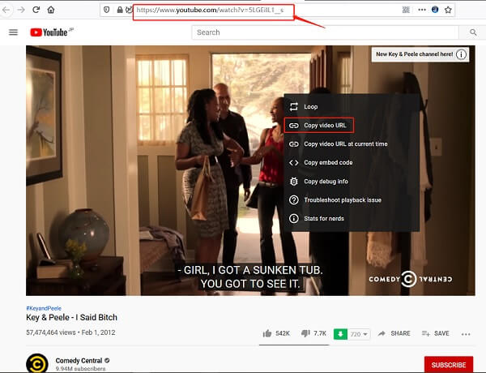
Task: Dislike the video with thumbs down icon
Action: [305, 333]
